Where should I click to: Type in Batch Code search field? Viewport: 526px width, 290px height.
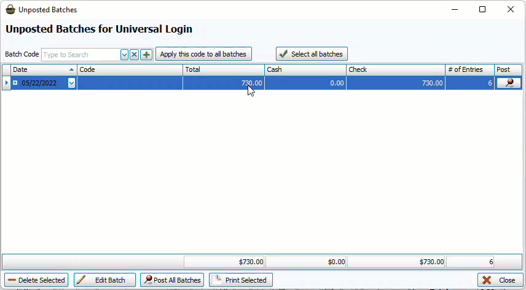point(80,55)
